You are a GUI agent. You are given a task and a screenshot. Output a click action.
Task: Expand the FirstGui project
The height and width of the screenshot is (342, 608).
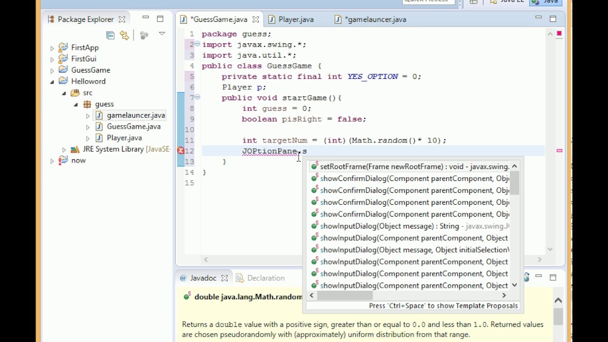(x=52, y=59)
